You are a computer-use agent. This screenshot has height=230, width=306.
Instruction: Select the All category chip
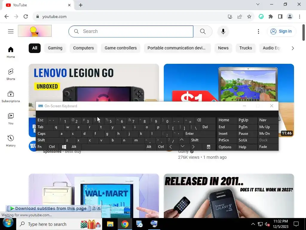[x=35, y=48]
